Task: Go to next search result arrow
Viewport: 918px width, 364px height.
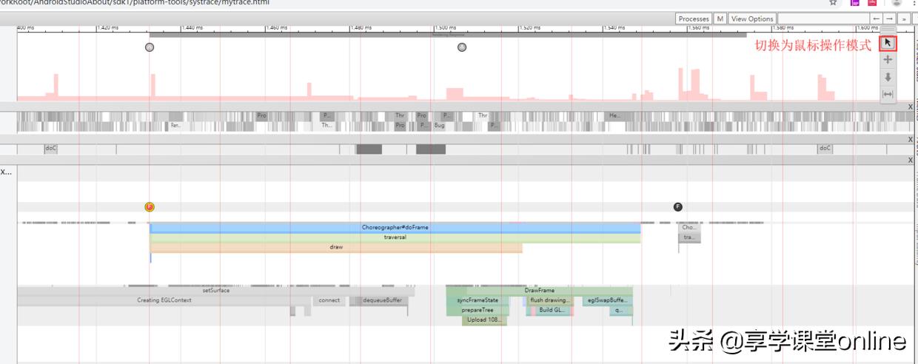Action: click(889, 19)
